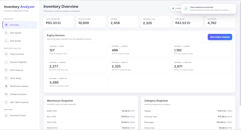Click the Expiring 2 weeks card 496
241x130 pixels.
139,50
